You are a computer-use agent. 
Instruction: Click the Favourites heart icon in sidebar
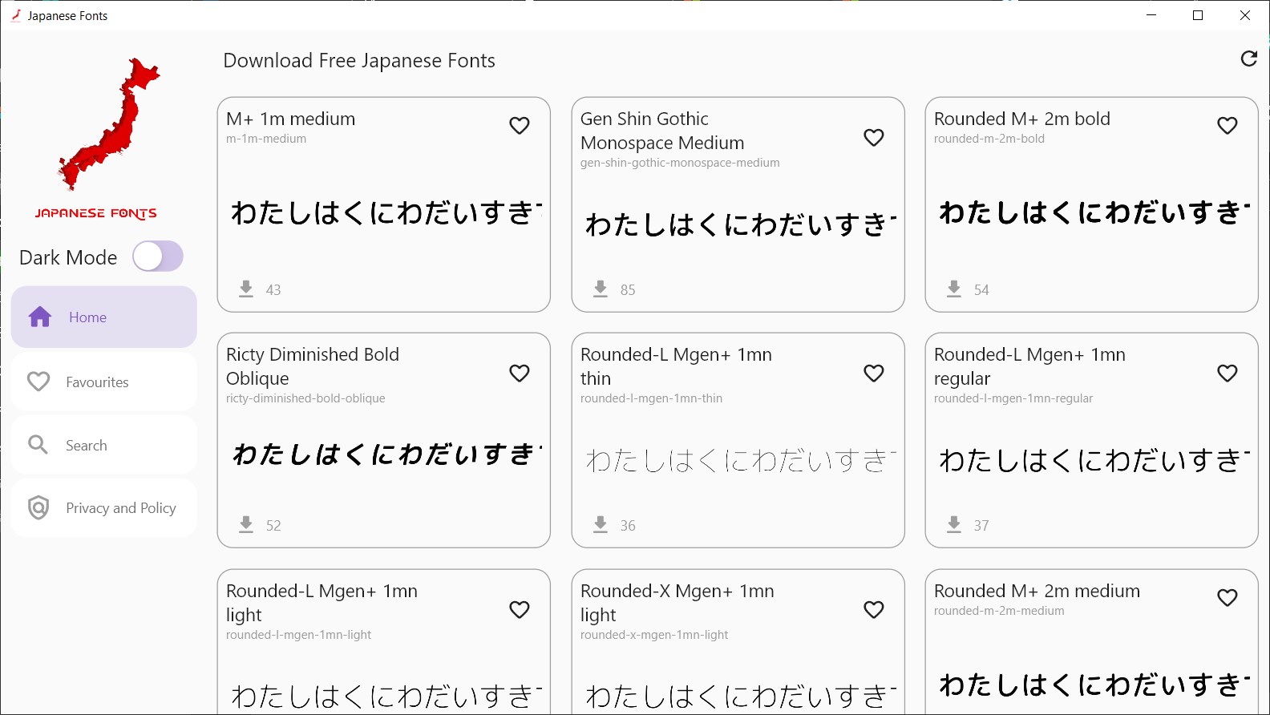pos(38,382)
